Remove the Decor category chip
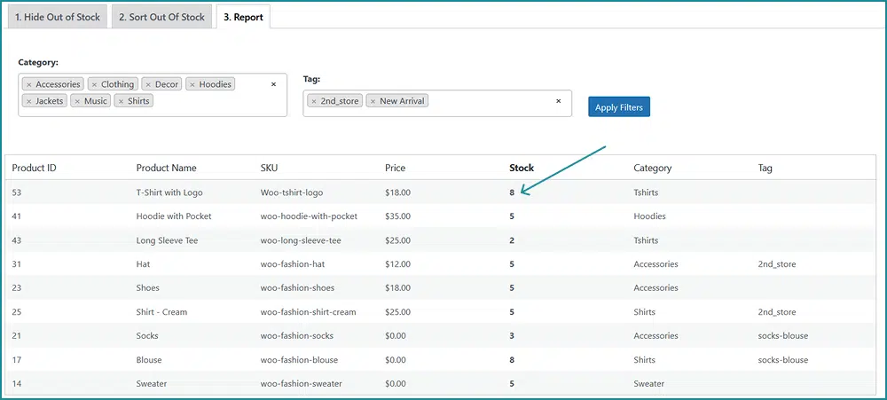887x400 pixels. coord(148,85)
